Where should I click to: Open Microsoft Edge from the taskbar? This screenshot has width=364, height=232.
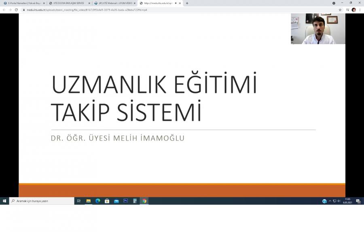97,201
